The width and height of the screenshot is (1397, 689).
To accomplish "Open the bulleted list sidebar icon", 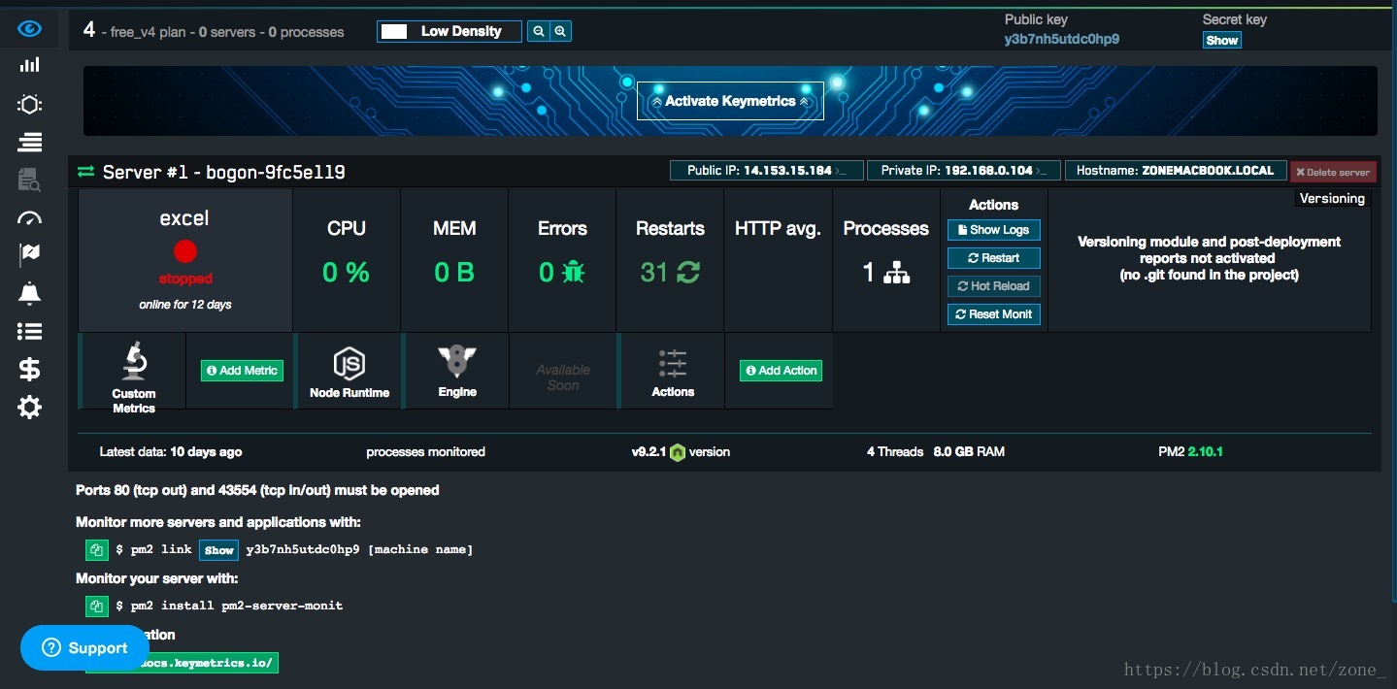I will (x=30, y=332).
